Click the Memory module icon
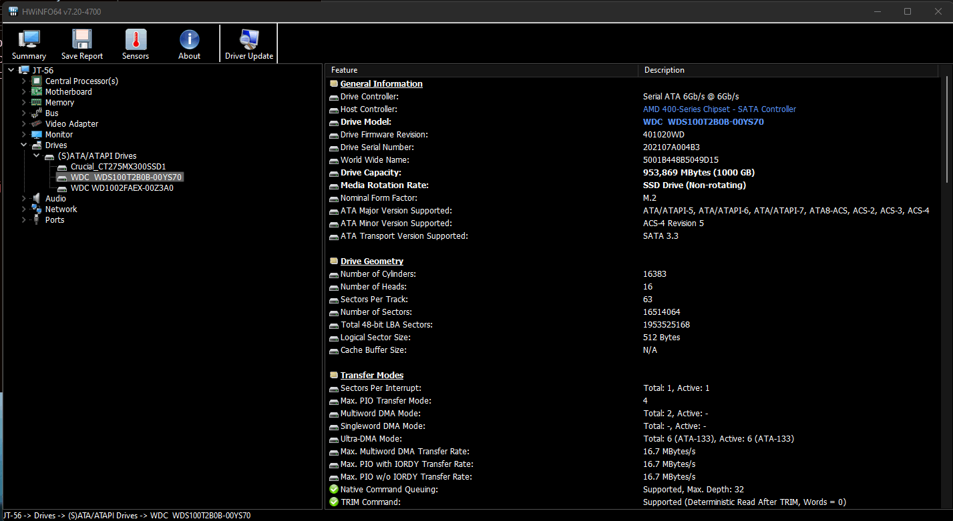953x521 pixels. (37, 102)
